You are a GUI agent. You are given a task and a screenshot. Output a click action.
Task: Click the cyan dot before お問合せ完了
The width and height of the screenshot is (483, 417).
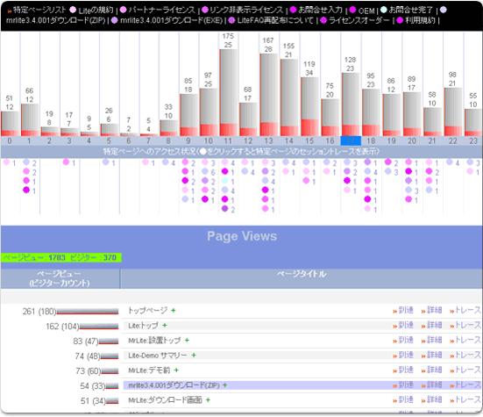(x=383, y=10)
